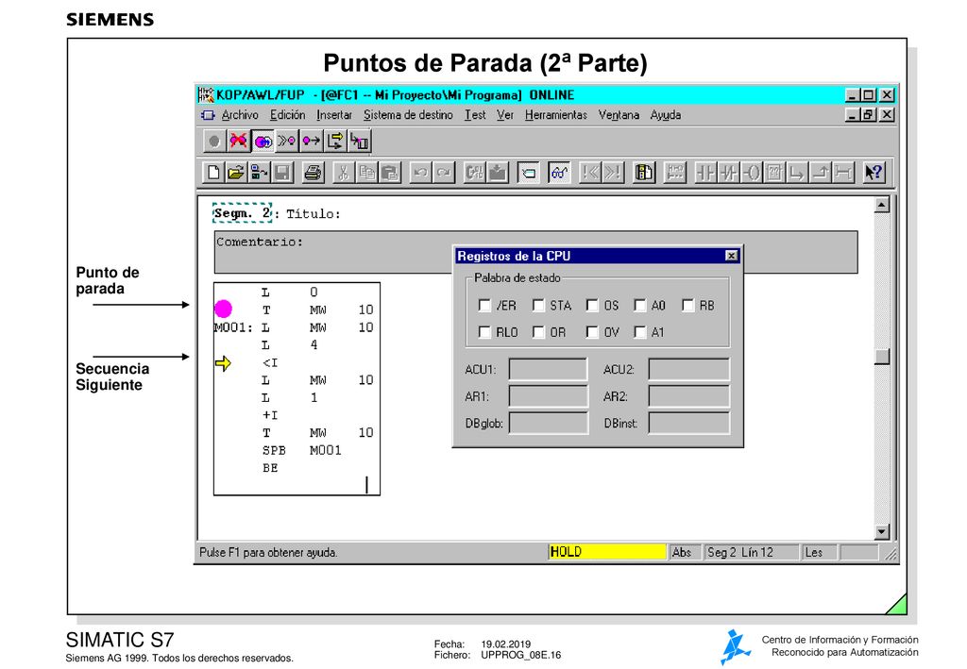Close the Registros de la CPU dialog
Screen dimensions: 967x669
732,256
